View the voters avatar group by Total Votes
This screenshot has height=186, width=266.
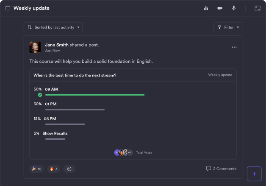[123, 152]
